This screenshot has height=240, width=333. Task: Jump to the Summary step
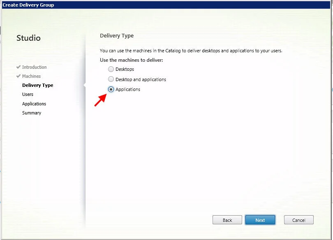32,113
